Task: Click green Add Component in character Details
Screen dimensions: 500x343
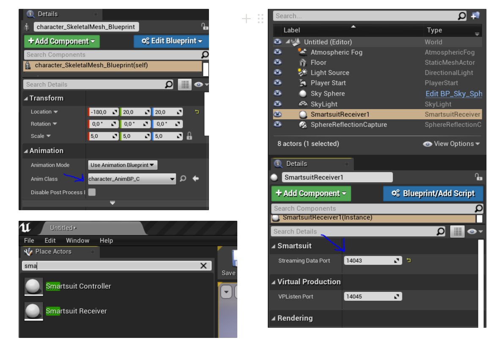Action: (62, 41)
